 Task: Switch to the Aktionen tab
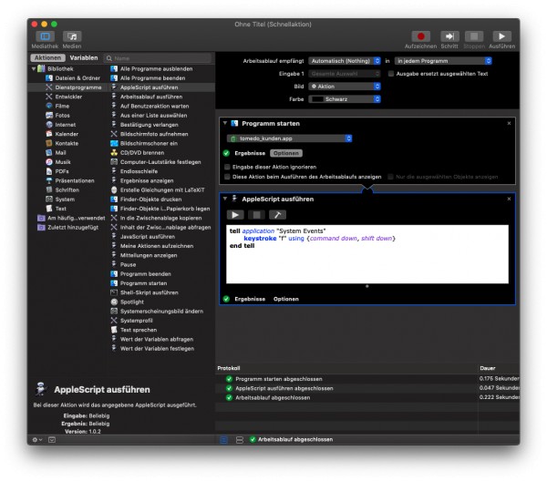click(47, 58)
